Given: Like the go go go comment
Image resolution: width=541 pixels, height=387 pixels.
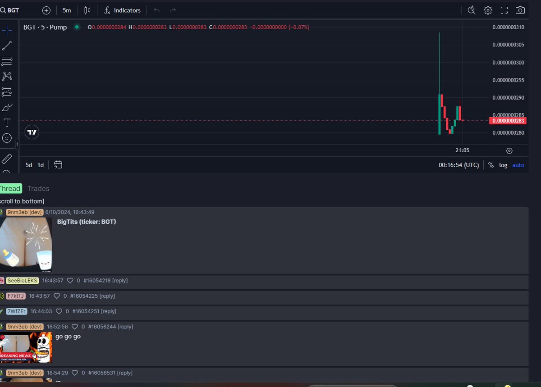Looking at the screenshot, I should [75, 327].
